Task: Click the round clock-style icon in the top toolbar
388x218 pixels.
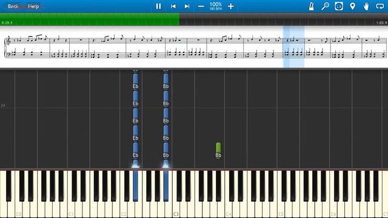Action: tap(339, 6)
